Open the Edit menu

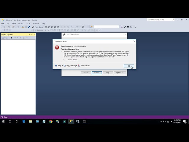(x=8, y=23)
